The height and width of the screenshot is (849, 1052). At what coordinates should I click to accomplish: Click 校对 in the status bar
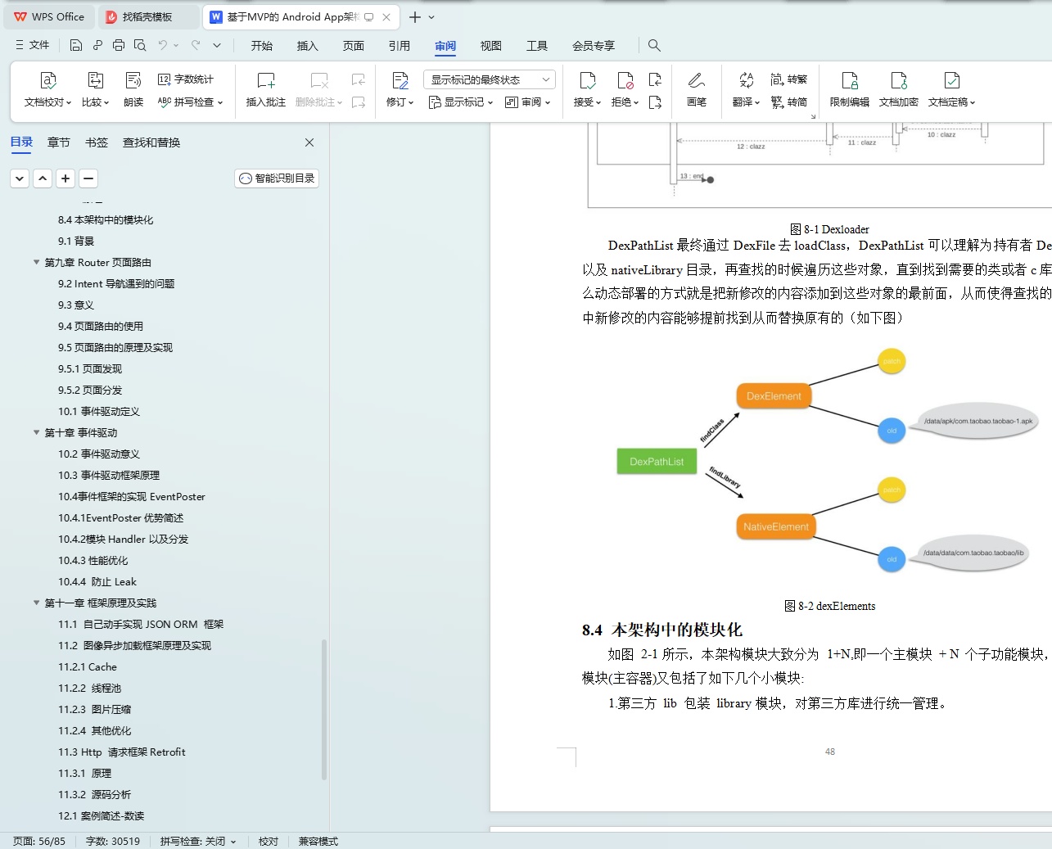coord(269,842)
